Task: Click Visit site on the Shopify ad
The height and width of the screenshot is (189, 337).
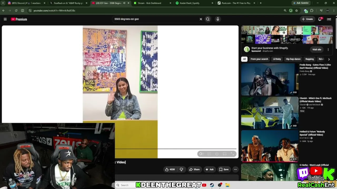Action: (317, 49)
